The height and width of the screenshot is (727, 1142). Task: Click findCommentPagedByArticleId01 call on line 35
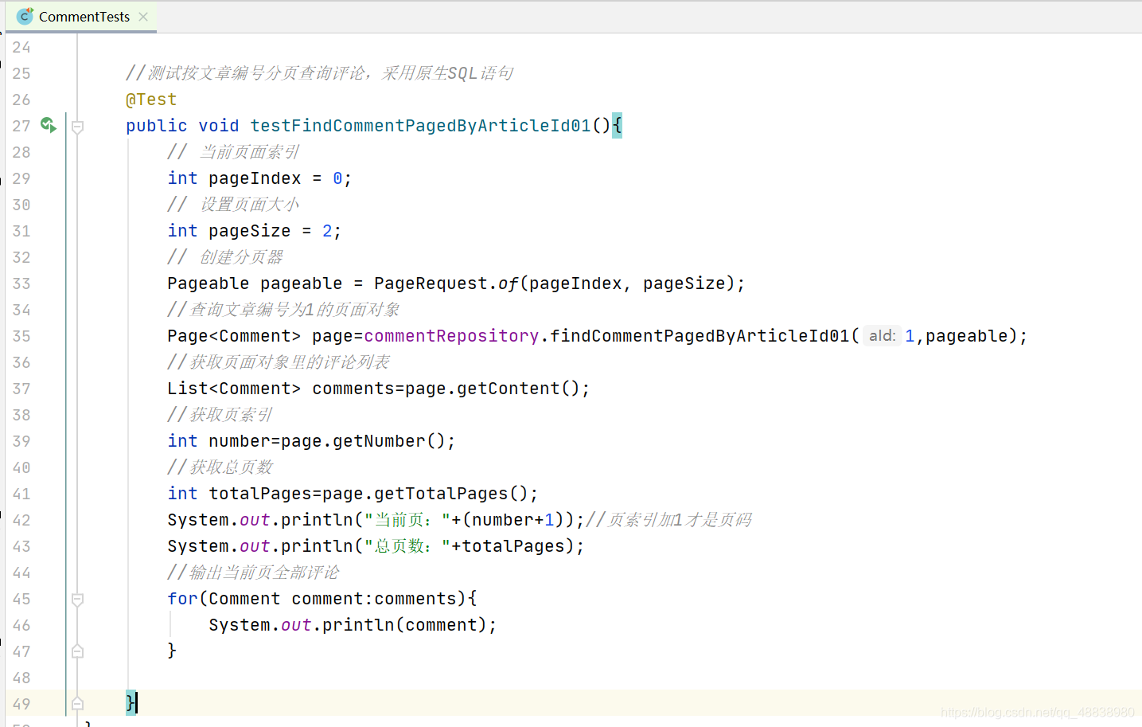(700, 336)
